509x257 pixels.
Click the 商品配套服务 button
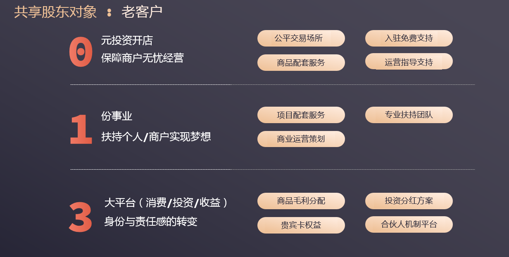[301, 63]
